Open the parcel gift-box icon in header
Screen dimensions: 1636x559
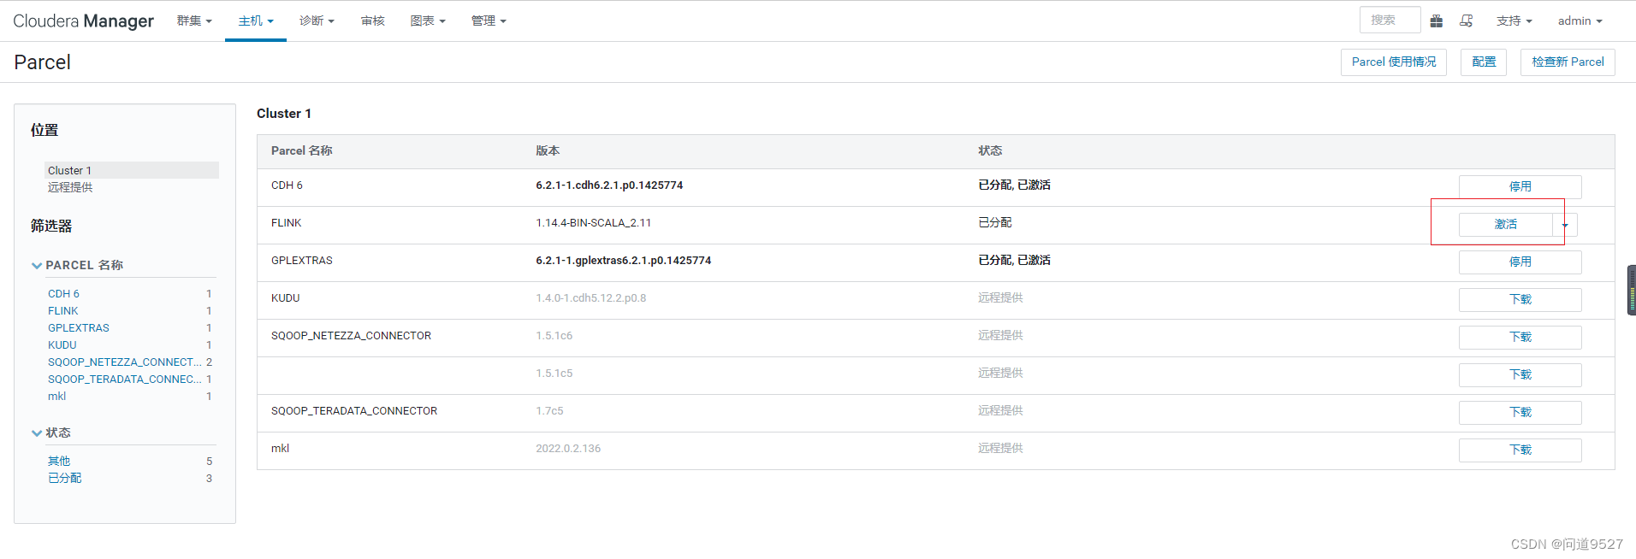1437,21
